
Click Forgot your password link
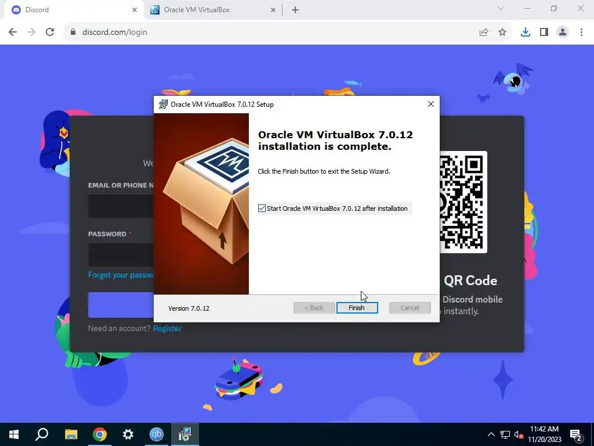point(121,275)
